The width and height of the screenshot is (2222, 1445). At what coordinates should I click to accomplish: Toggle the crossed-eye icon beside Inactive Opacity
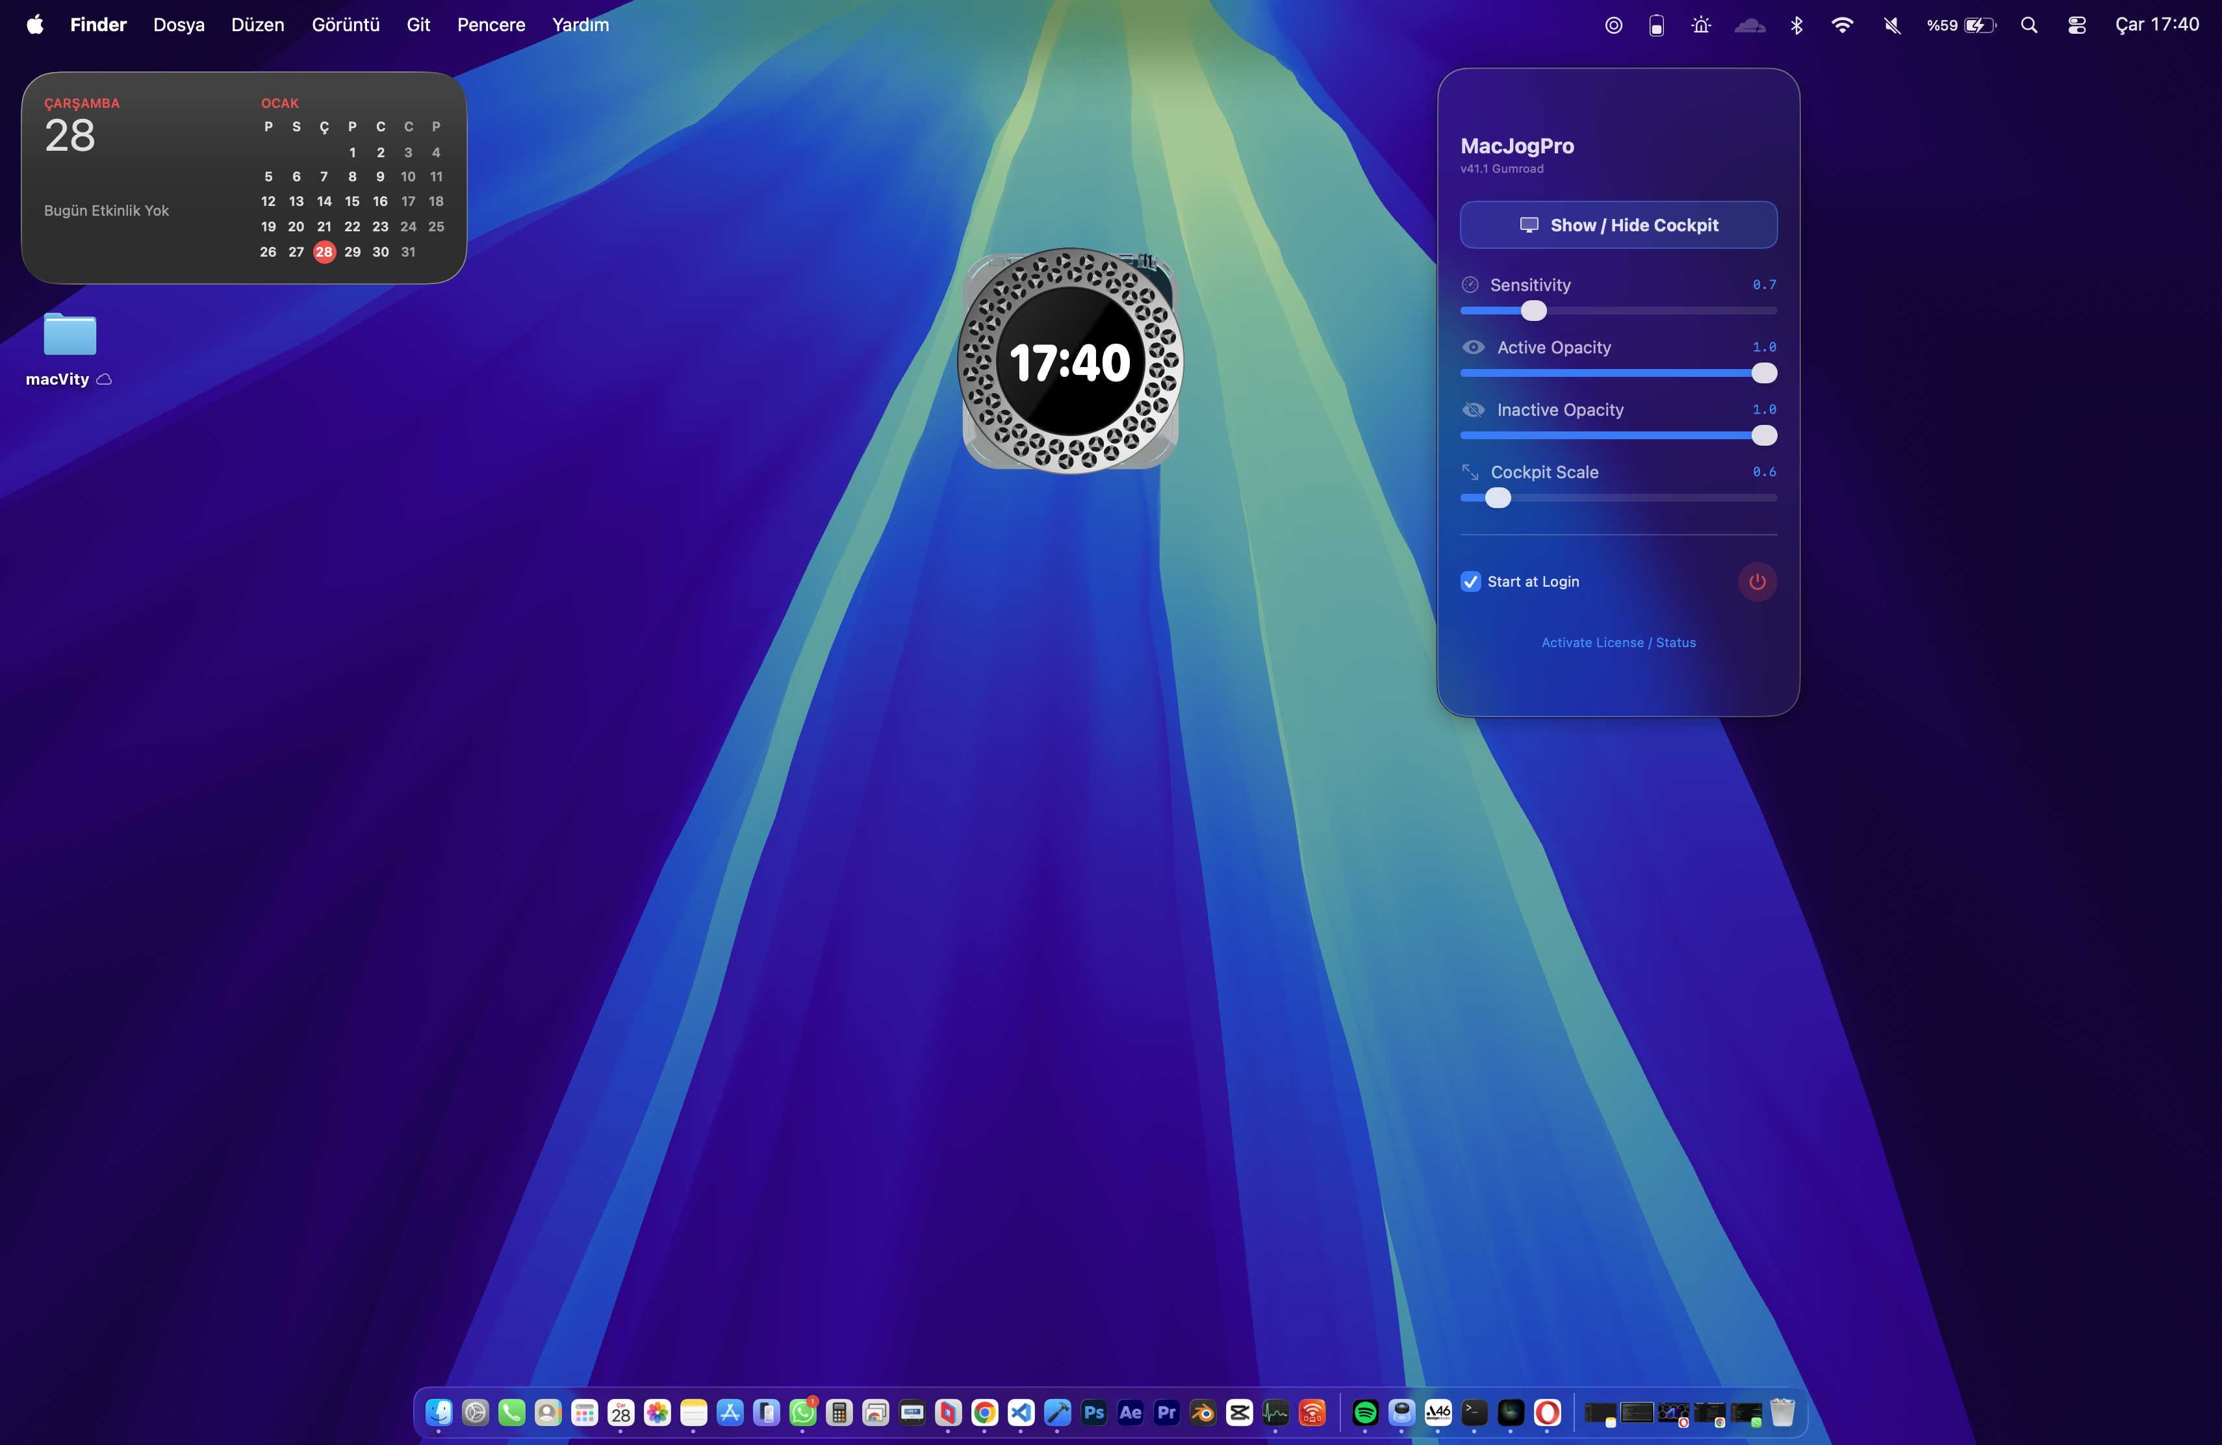[x=1474, y=409]
